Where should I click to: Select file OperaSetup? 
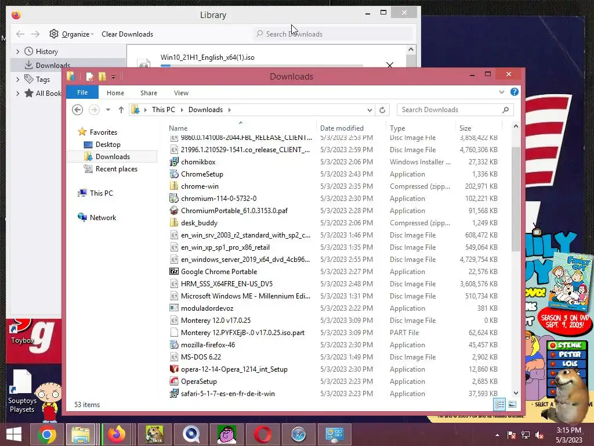pos(199,382)
